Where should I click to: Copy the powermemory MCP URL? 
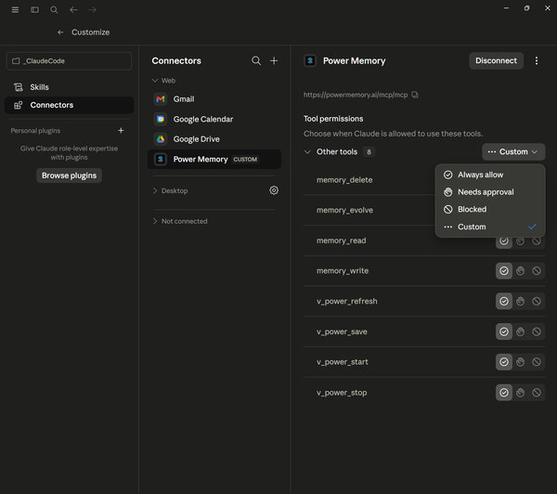415,95
